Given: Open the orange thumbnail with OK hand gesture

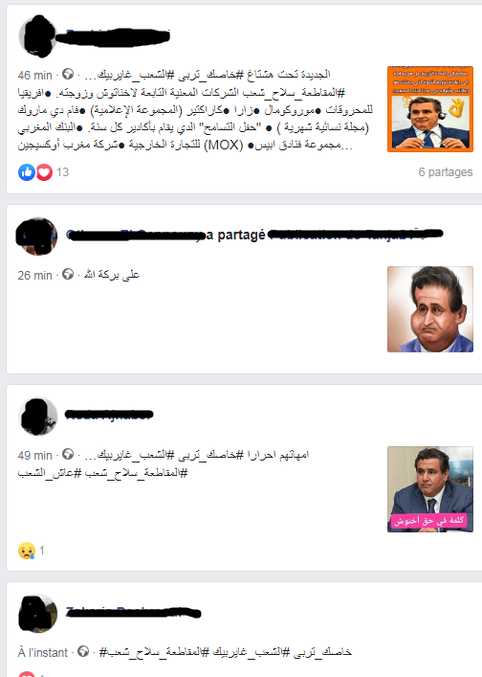Looking at the screenshot, I should (x=430, y=109).
